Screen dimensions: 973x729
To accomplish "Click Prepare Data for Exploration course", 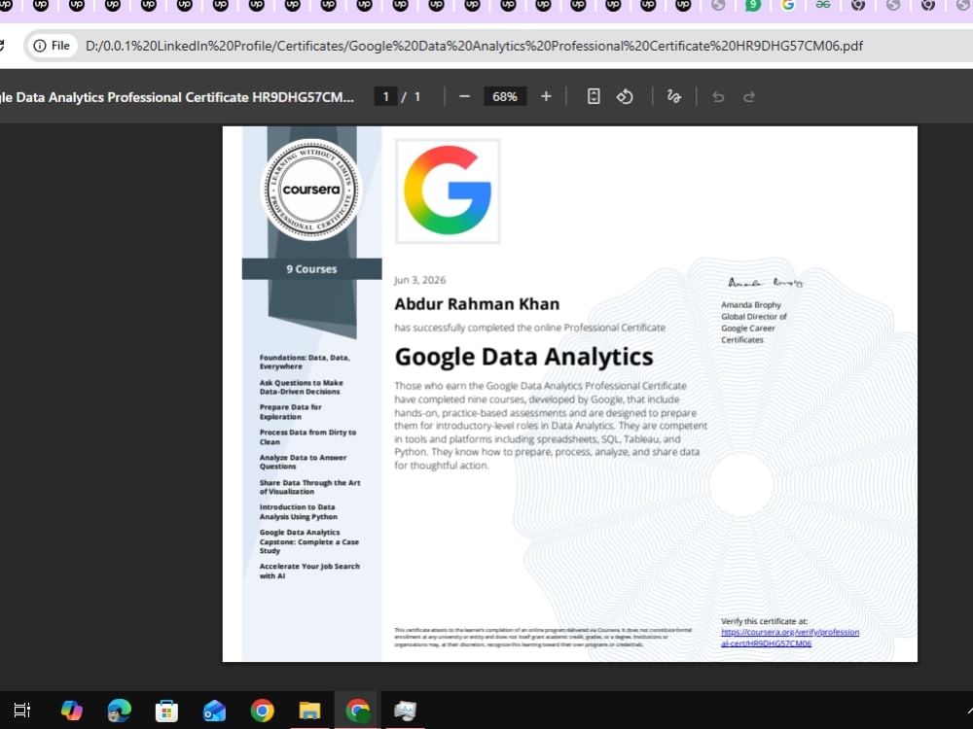I will pyautogui.click(x=290, y=412).
